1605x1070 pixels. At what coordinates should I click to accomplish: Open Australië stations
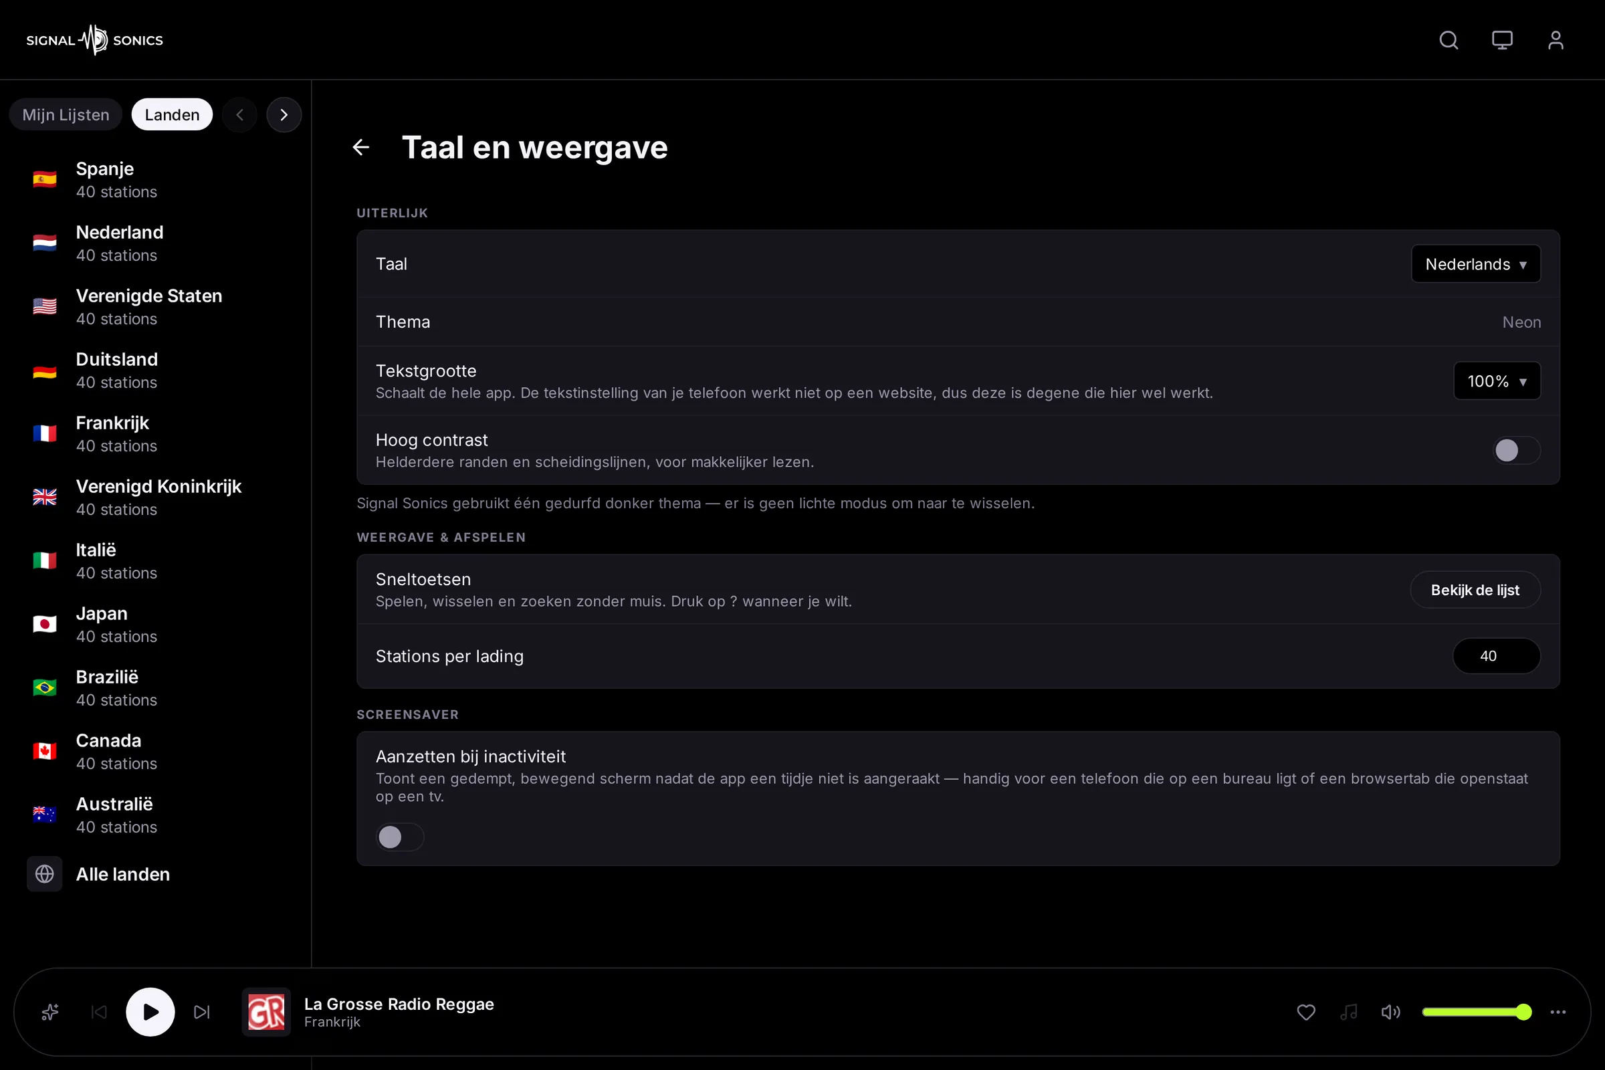tap(156, 815)
